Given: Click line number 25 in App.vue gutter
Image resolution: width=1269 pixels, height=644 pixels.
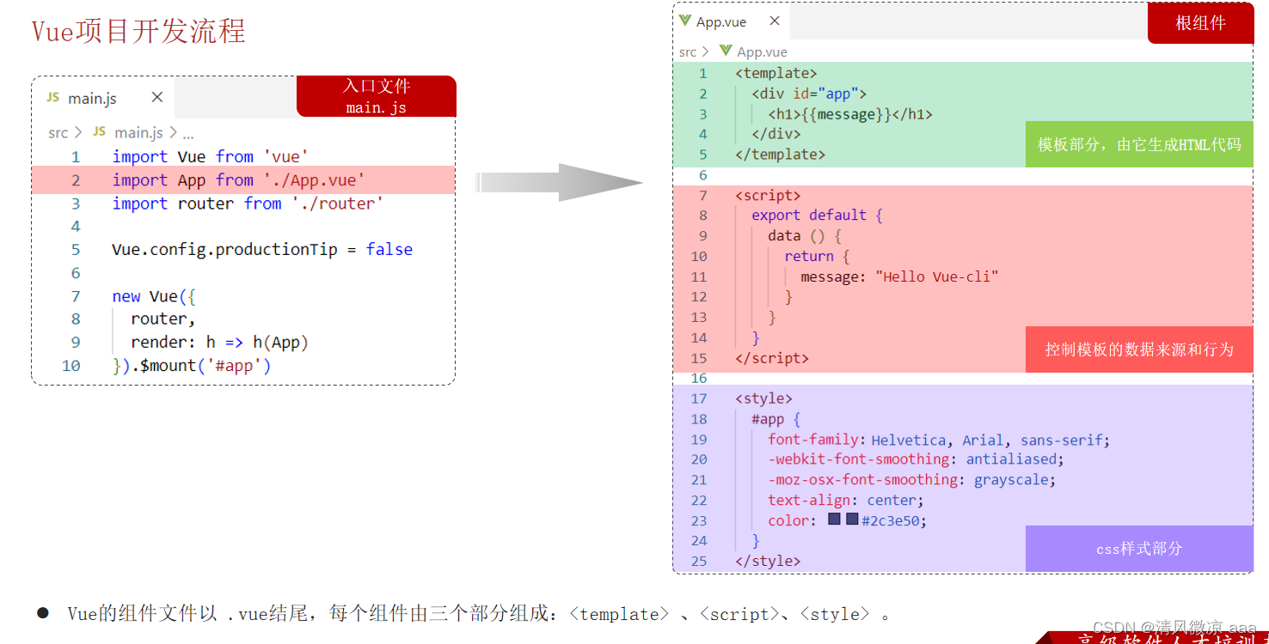Looking at the screenshot, I should click(699, 561).
